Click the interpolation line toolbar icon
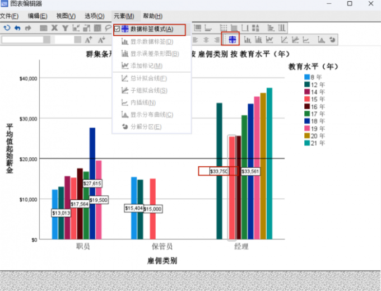This screenshot has height=291, width=381. click(306, 40)
